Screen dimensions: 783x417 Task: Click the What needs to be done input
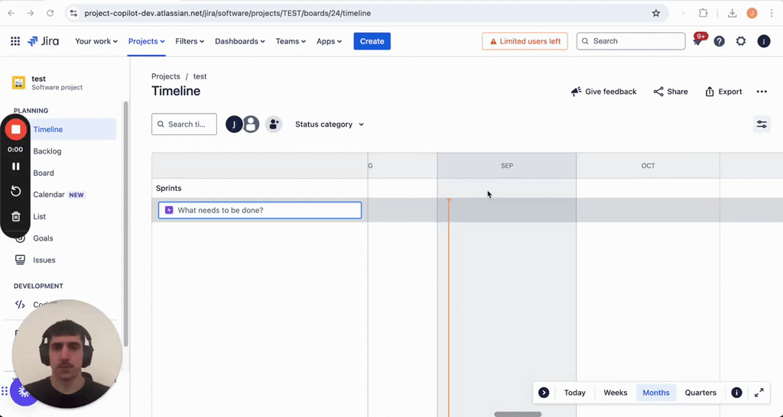coord(260,210)
